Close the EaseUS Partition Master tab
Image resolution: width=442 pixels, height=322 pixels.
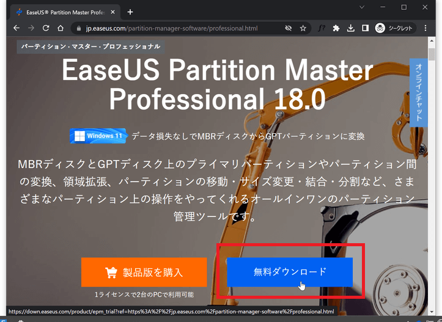(x=112, y=12)
